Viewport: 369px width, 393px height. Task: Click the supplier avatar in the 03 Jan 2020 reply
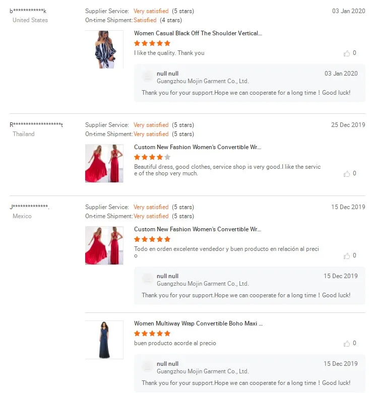(148, 77)
